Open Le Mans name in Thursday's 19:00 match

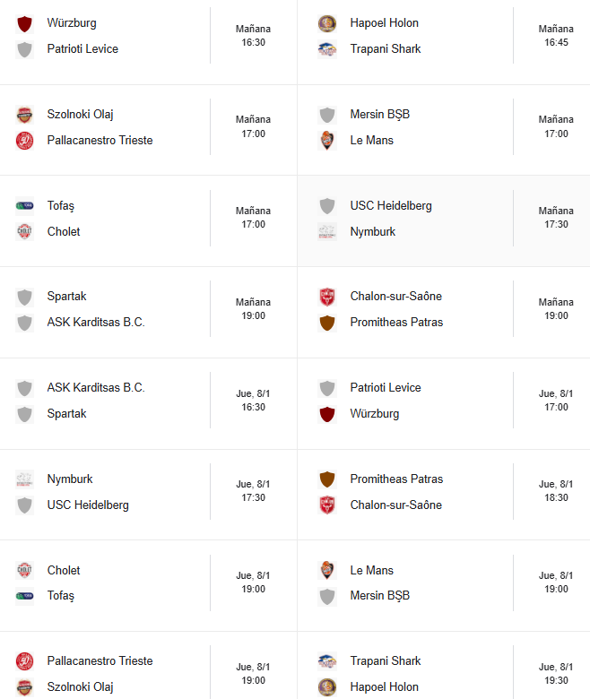click(372, 571)
